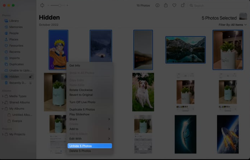Click the zoom in plus button
Screen dimensions: 250x160
coord(67,5)
